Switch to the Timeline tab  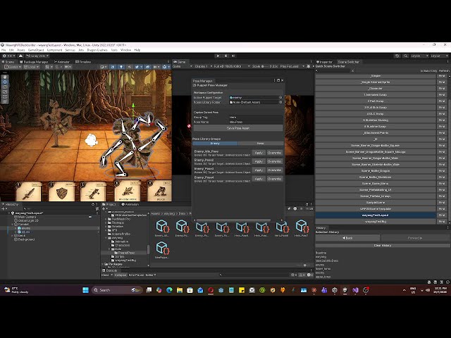coord(83,62)
